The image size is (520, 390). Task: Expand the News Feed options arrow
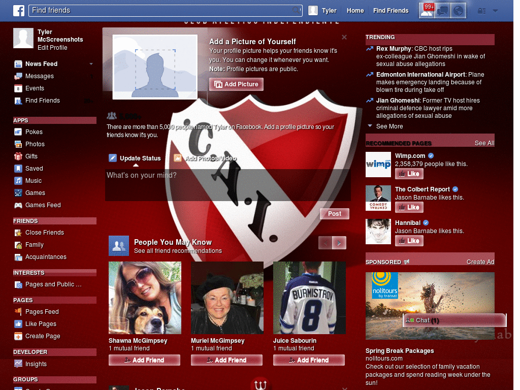(91, 63)
